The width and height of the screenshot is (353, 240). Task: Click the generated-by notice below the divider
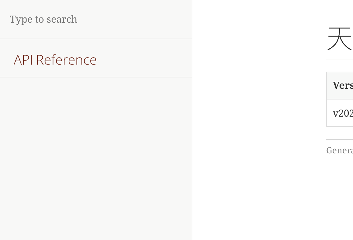pyautogui.click(x=339, y=150)
